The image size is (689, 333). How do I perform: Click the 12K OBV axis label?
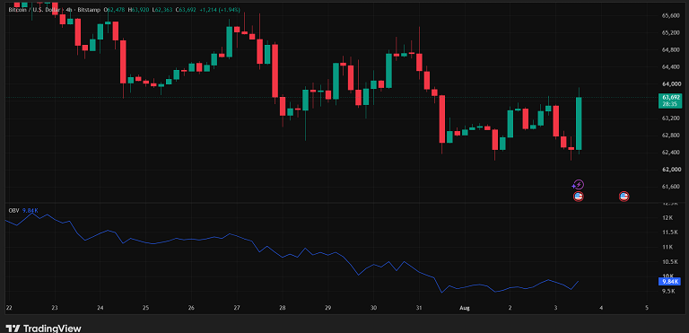point(667,218)
